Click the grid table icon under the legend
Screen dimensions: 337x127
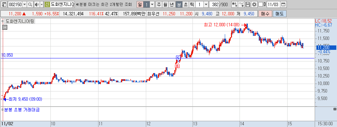[5, 27]
